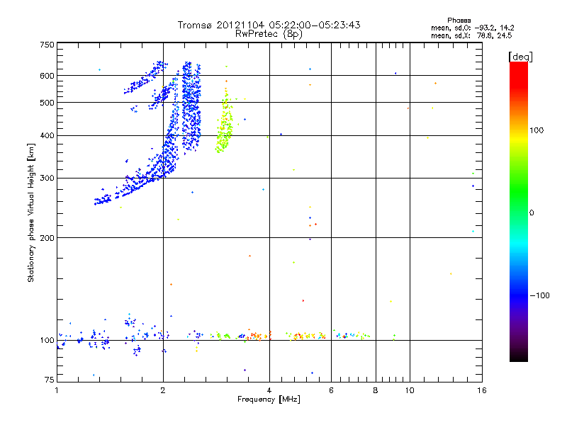Click the 'Stationary phase Virtual Height [km]' axis label
The image size is (567, 425).
point(31,212)
